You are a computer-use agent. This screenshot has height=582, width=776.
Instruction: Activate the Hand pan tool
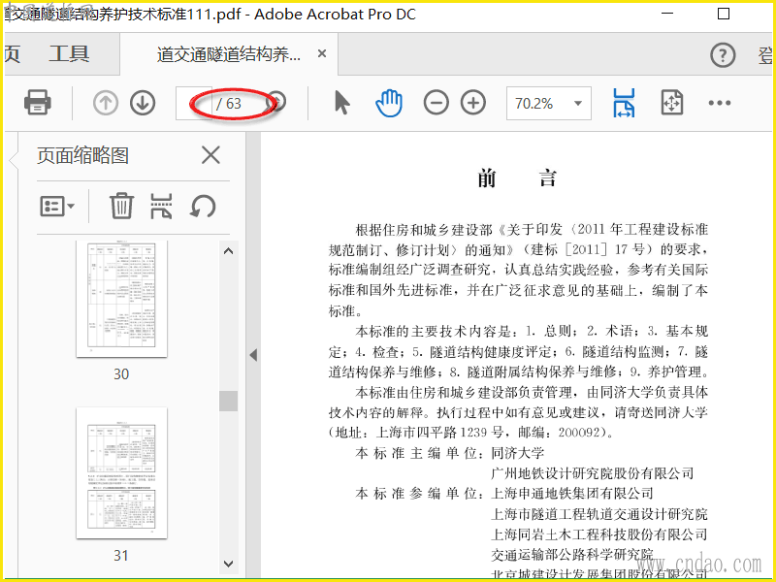[389, 103]
